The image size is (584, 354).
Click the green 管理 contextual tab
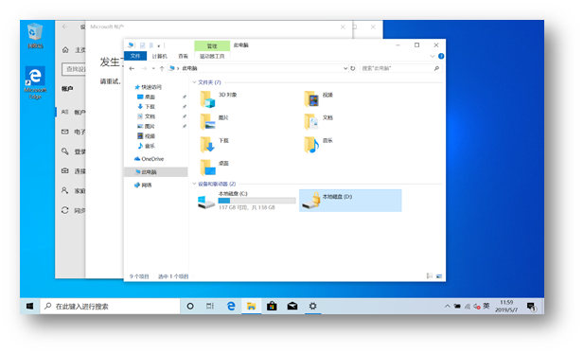click(212, 45)
